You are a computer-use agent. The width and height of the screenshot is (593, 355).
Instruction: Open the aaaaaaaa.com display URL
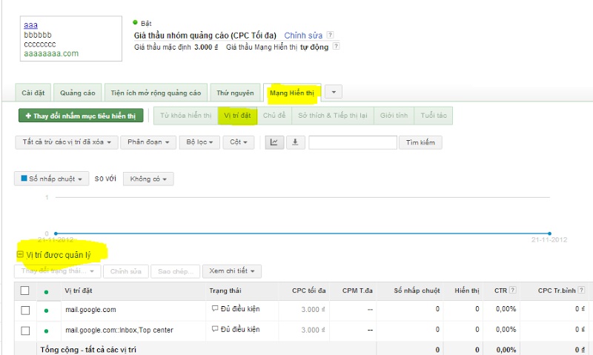[51, 53]
